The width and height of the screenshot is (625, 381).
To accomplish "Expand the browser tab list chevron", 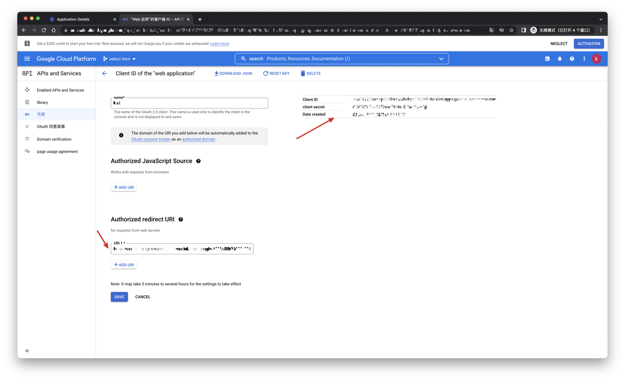I will click(x=601, y=20).
